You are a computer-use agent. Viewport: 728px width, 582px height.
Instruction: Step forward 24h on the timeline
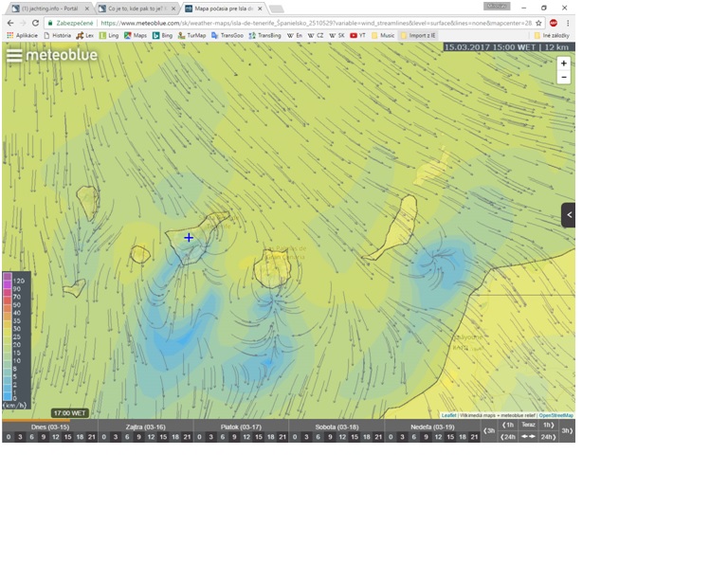point(548,437)
